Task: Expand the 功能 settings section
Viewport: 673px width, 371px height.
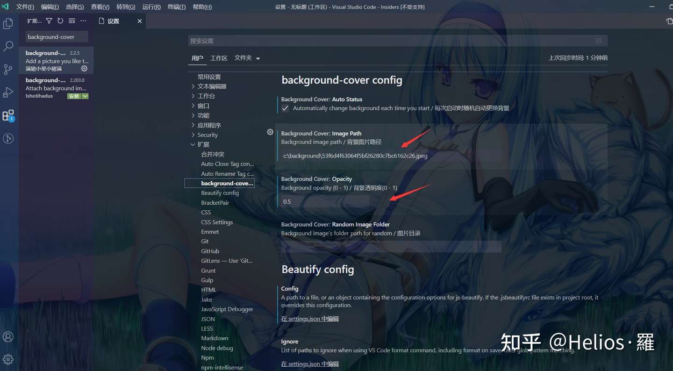Action: click(193, 115)
